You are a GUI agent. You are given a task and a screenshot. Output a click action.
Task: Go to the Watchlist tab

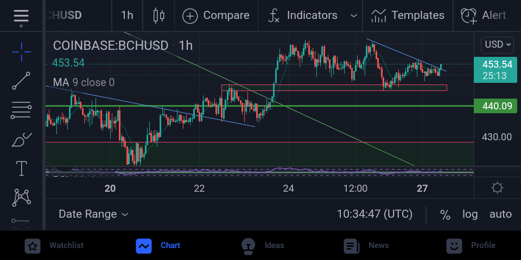(54, 246)
